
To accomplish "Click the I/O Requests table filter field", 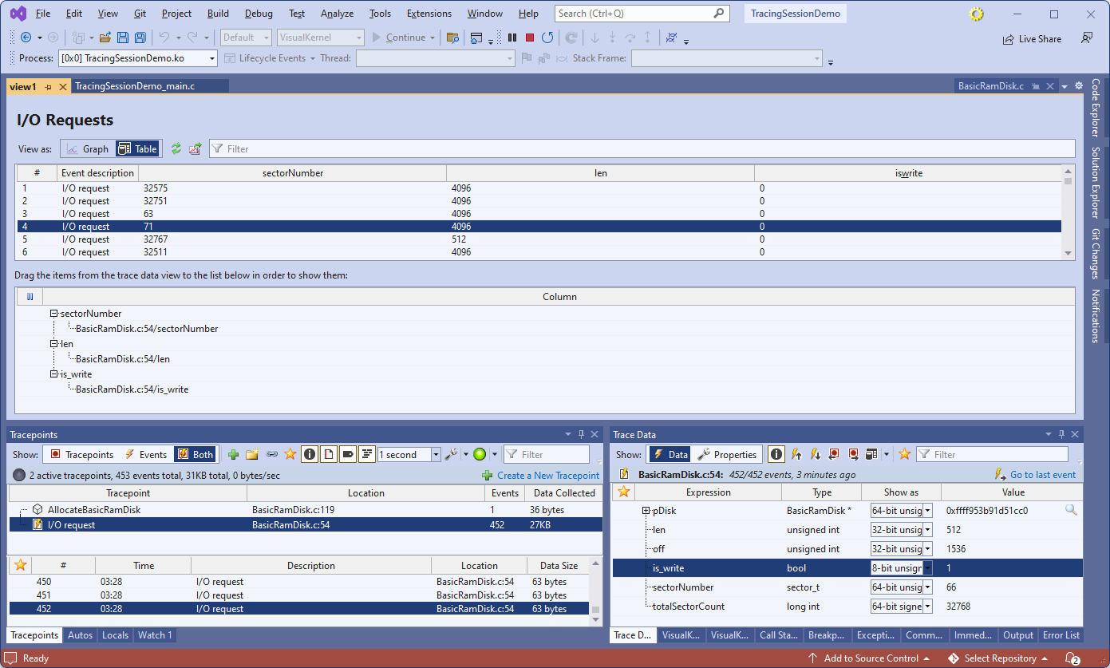I will [642, 148].
